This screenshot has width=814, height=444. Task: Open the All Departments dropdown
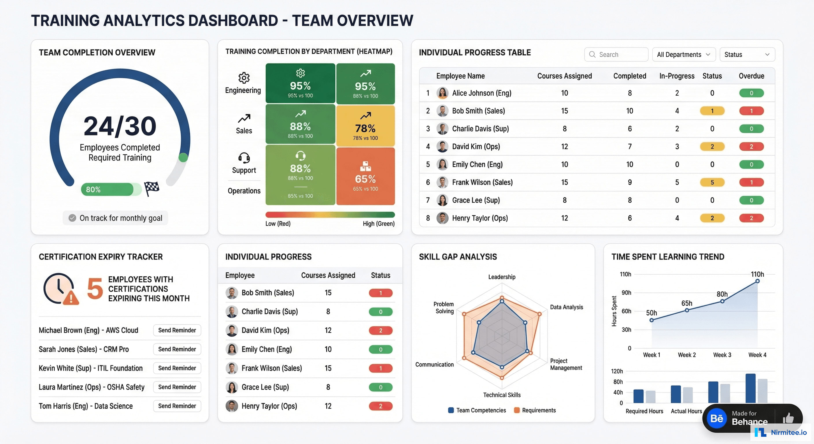pyautogui.click(x=684, y=54)
